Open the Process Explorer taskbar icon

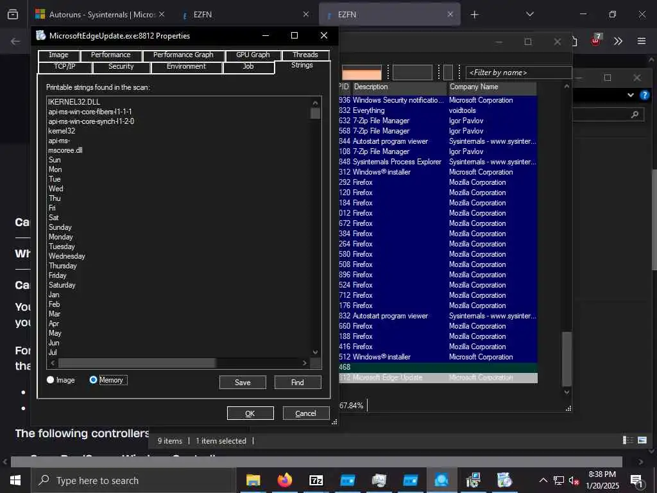pyautogui.click(x=441, y=480)
